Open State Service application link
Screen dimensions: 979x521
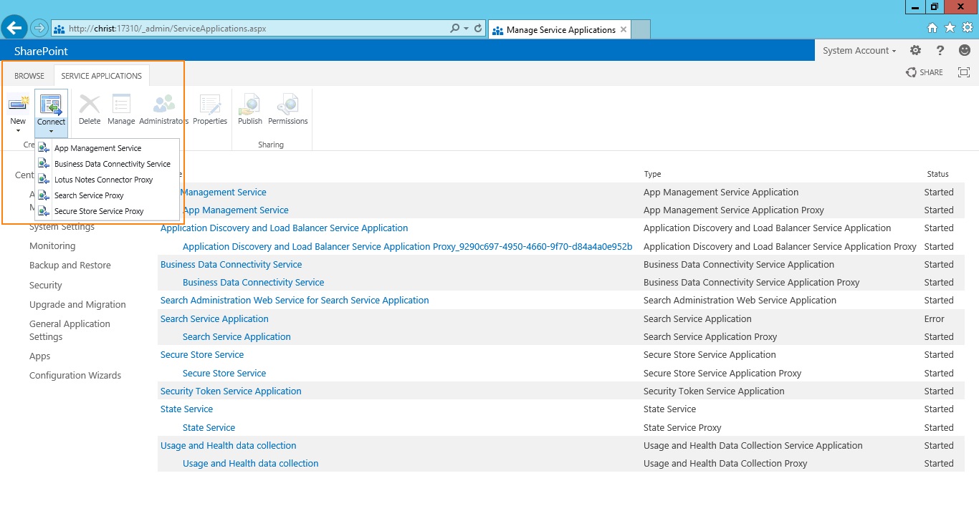point(186,409)
